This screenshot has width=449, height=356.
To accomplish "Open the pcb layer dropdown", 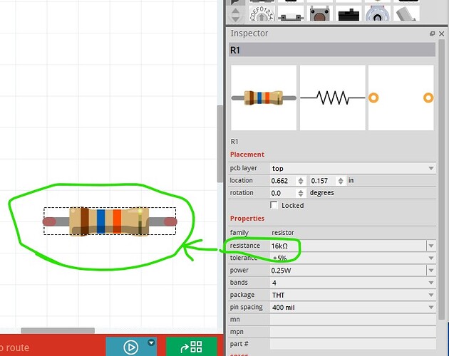I will 430,169.
